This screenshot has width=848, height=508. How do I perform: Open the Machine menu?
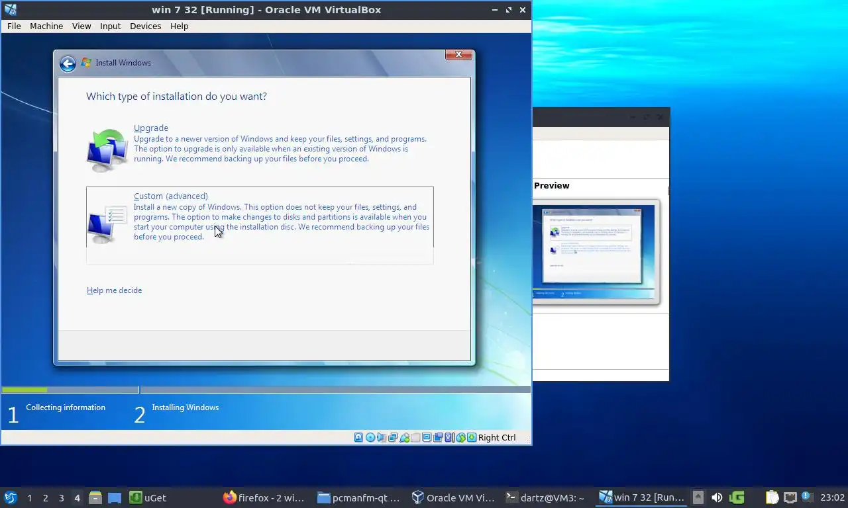[46, 26]
